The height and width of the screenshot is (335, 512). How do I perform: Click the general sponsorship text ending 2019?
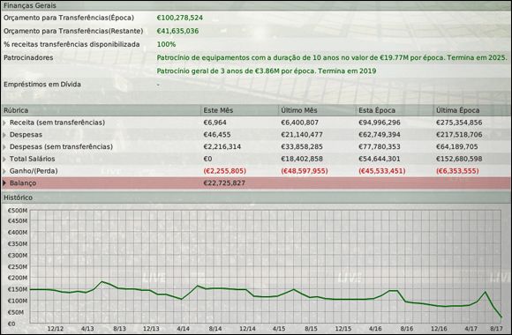(x=267, y=71)
